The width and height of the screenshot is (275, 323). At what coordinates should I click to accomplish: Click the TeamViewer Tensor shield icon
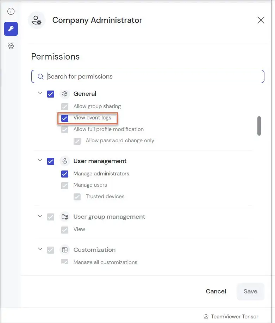click(x=206, y=317)
